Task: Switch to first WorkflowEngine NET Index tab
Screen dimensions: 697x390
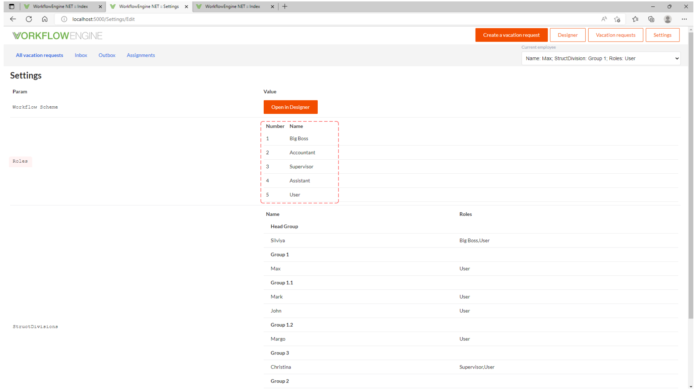Action: pyautogui.click(x=60, y=6)
